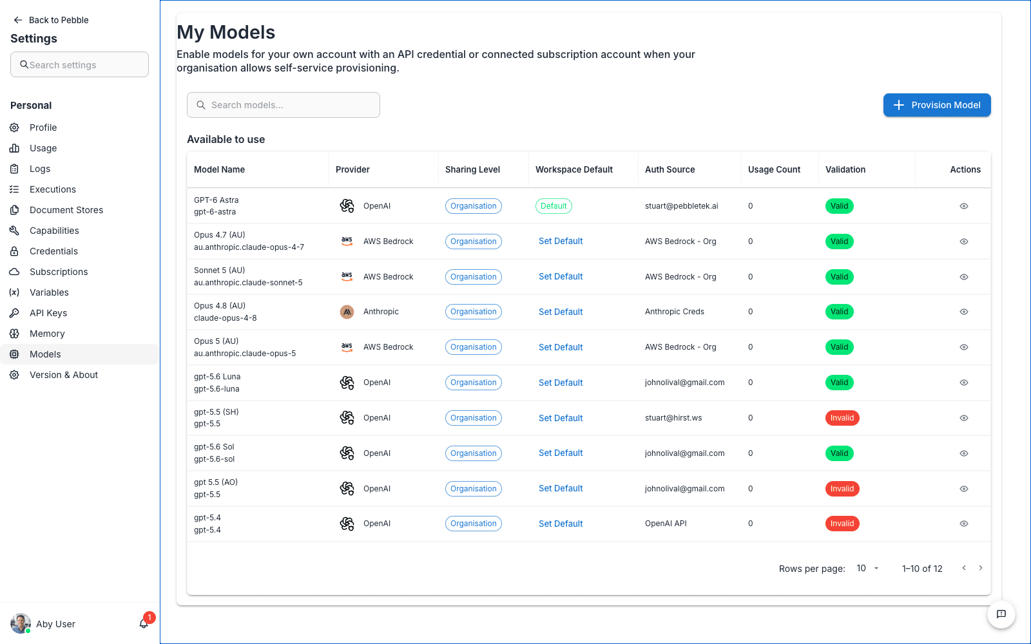Click the Executions list icon
This screenshot has height=644, width=1031.
coord(14,189)
